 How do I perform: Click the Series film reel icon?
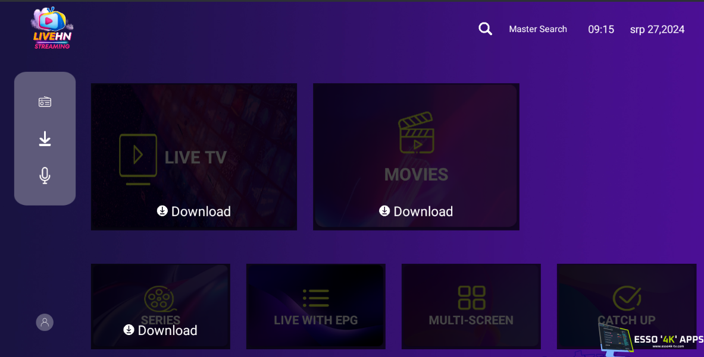pos(160,299)
